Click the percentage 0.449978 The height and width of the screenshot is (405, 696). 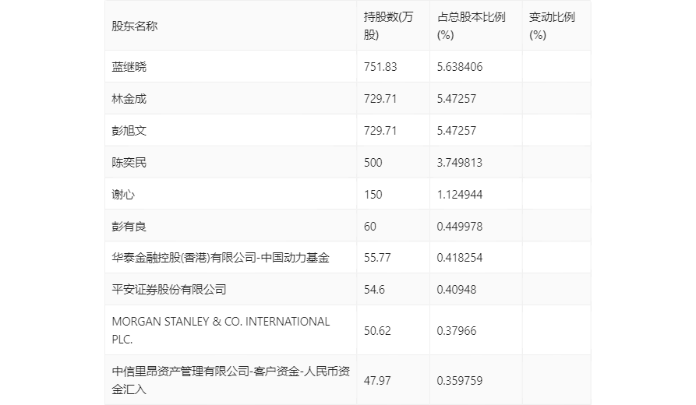click(459, 227)
